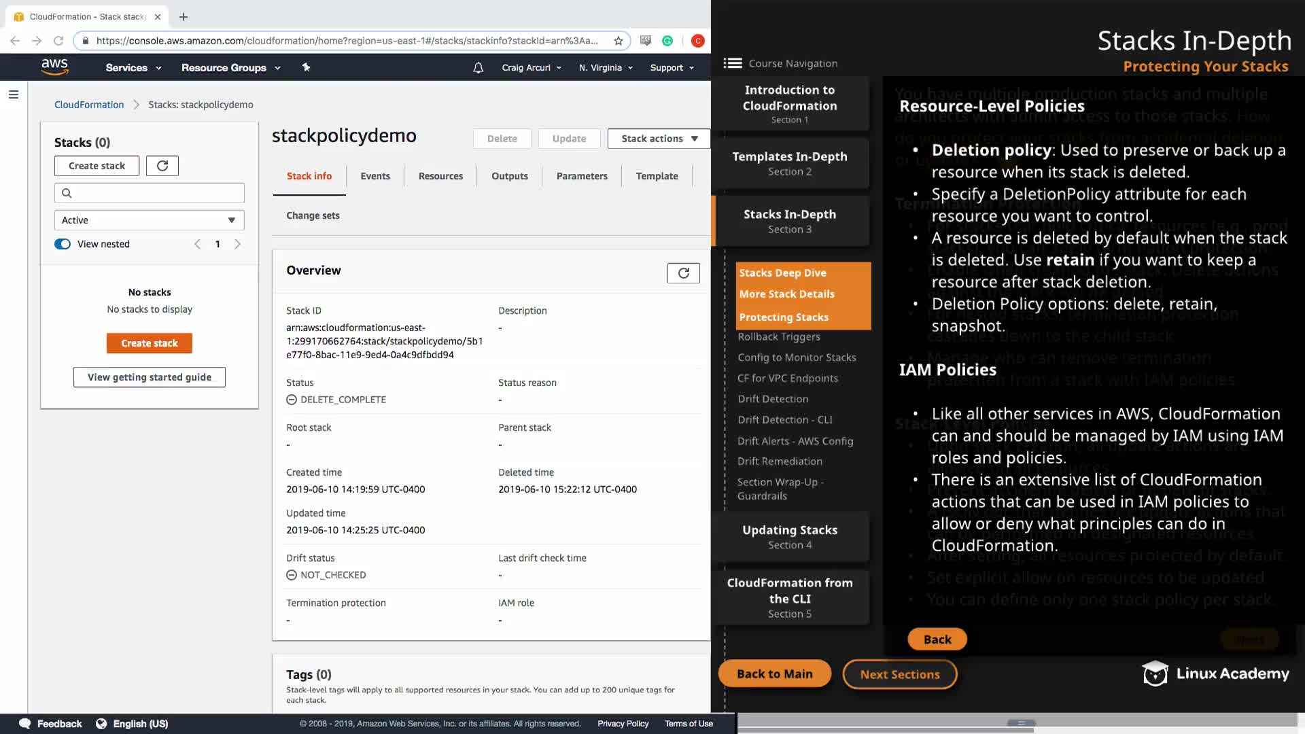Refresh the Overview panel
Screen dimensions: 1305x734
[683, 273]
